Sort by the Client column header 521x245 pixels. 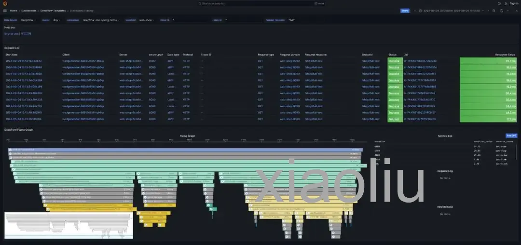pos(66,54)
